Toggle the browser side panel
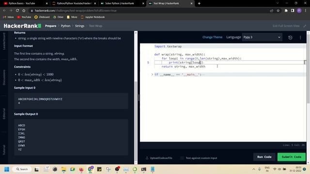Screen dimensions: 310x174 pos(293,11)
